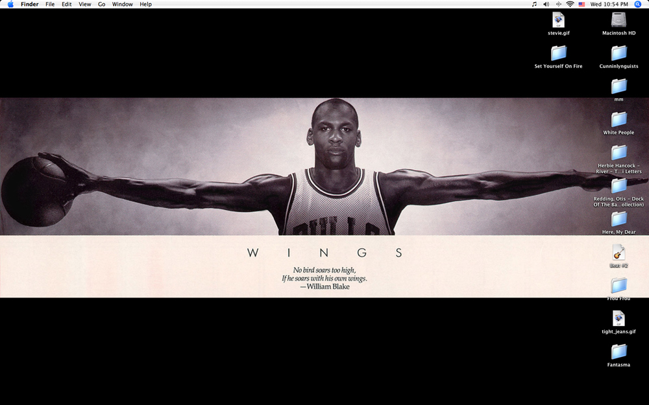Screen dimensions: 649x405
Task: Click the Otis Redding Dock Of The Bay folder
Action: pyautogui.click(x=618, y=186)
